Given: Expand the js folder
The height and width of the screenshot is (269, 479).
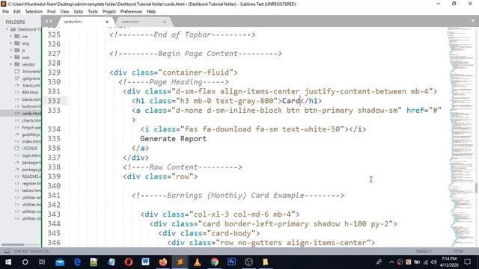Looking at the screenshot, I should tap(11, 50).
